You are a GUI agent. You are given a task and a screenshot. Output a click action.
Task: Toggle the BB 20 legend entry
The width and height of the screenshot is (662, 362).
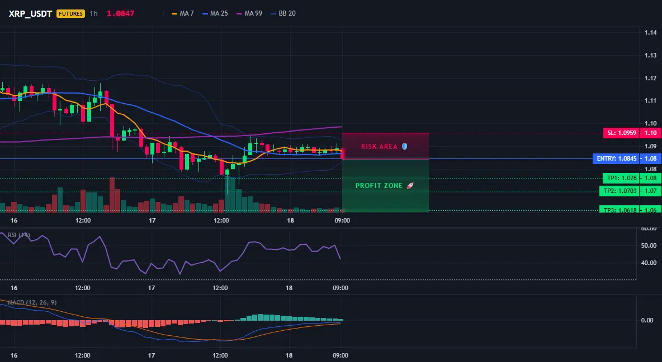pos(283,13)
